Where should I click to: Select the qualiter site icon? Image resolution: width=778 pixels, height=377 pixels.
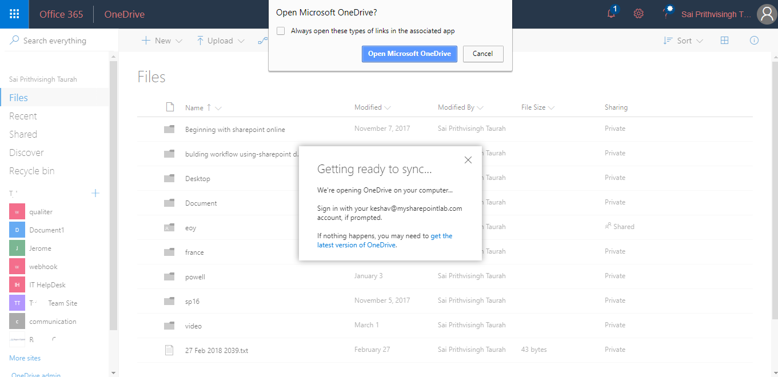click(17, 212)
